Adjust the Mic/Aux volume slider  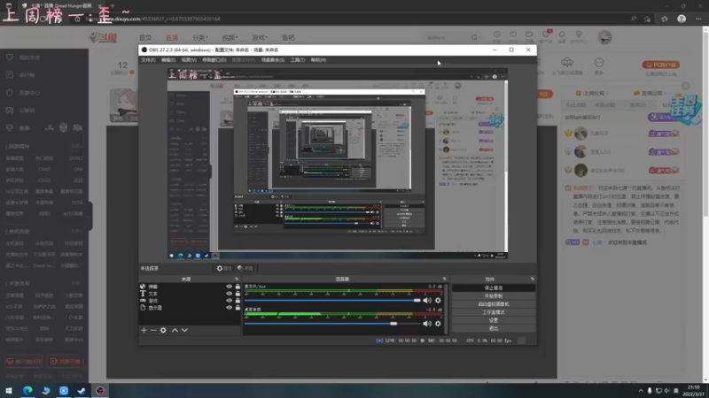[x=333, y=300]
